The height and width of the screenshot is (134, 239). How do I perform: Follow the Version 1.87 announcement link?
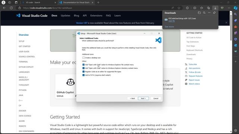coord(81,23)
